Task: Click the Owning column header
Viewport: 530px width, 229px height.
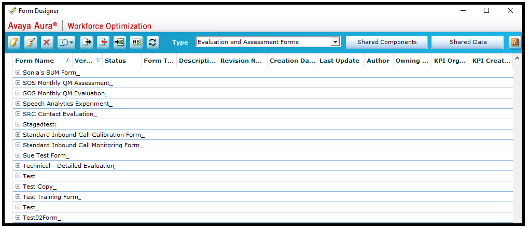Action: coord(412,61)
